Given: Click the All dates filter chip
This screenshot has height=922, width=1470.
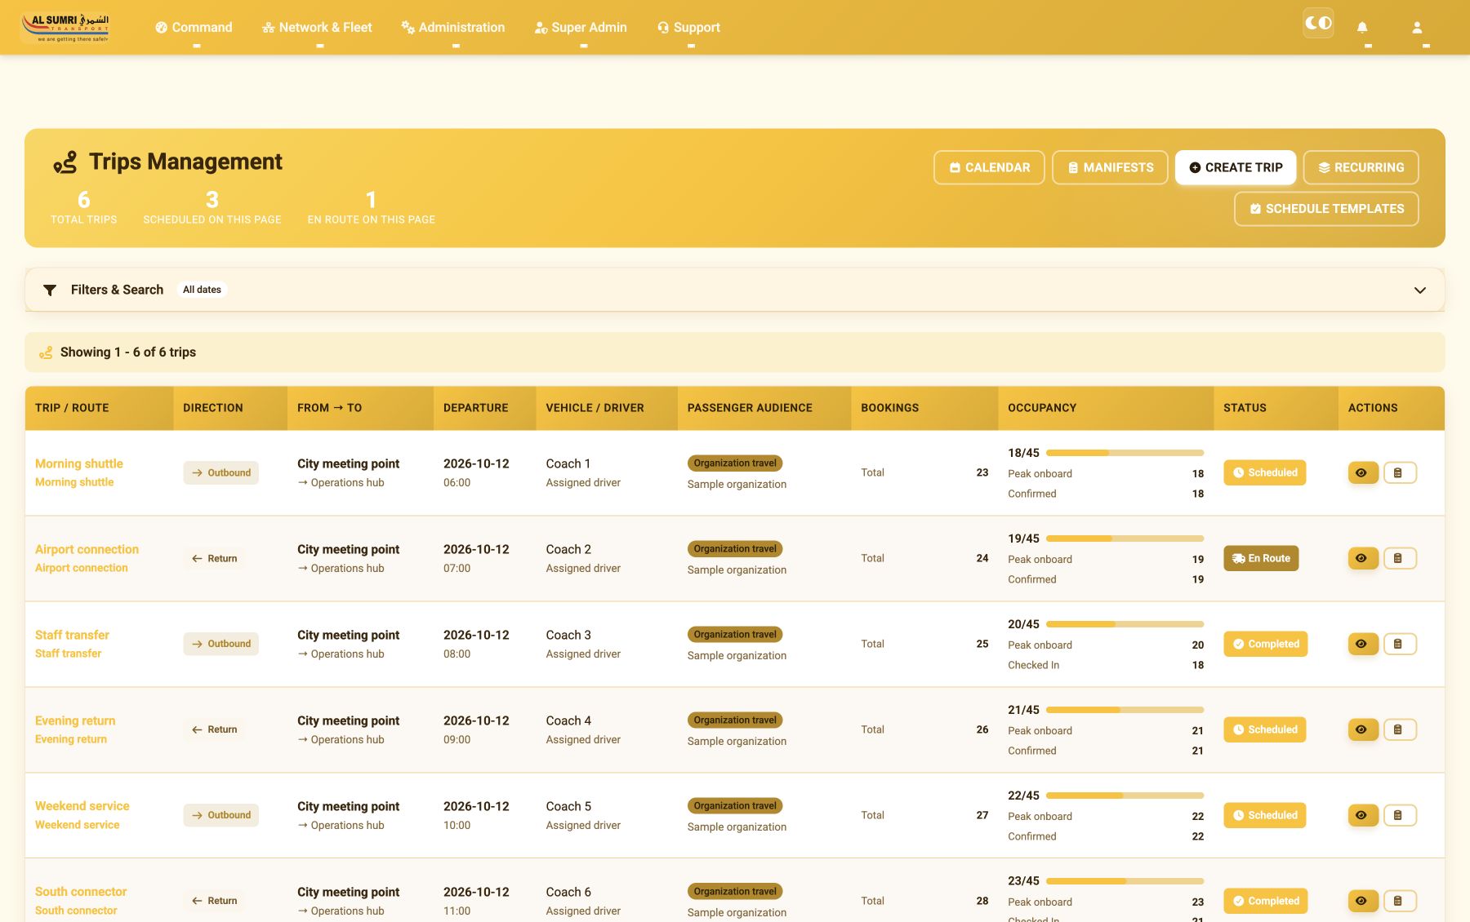Looking at the screenshot, I should 202,290.
